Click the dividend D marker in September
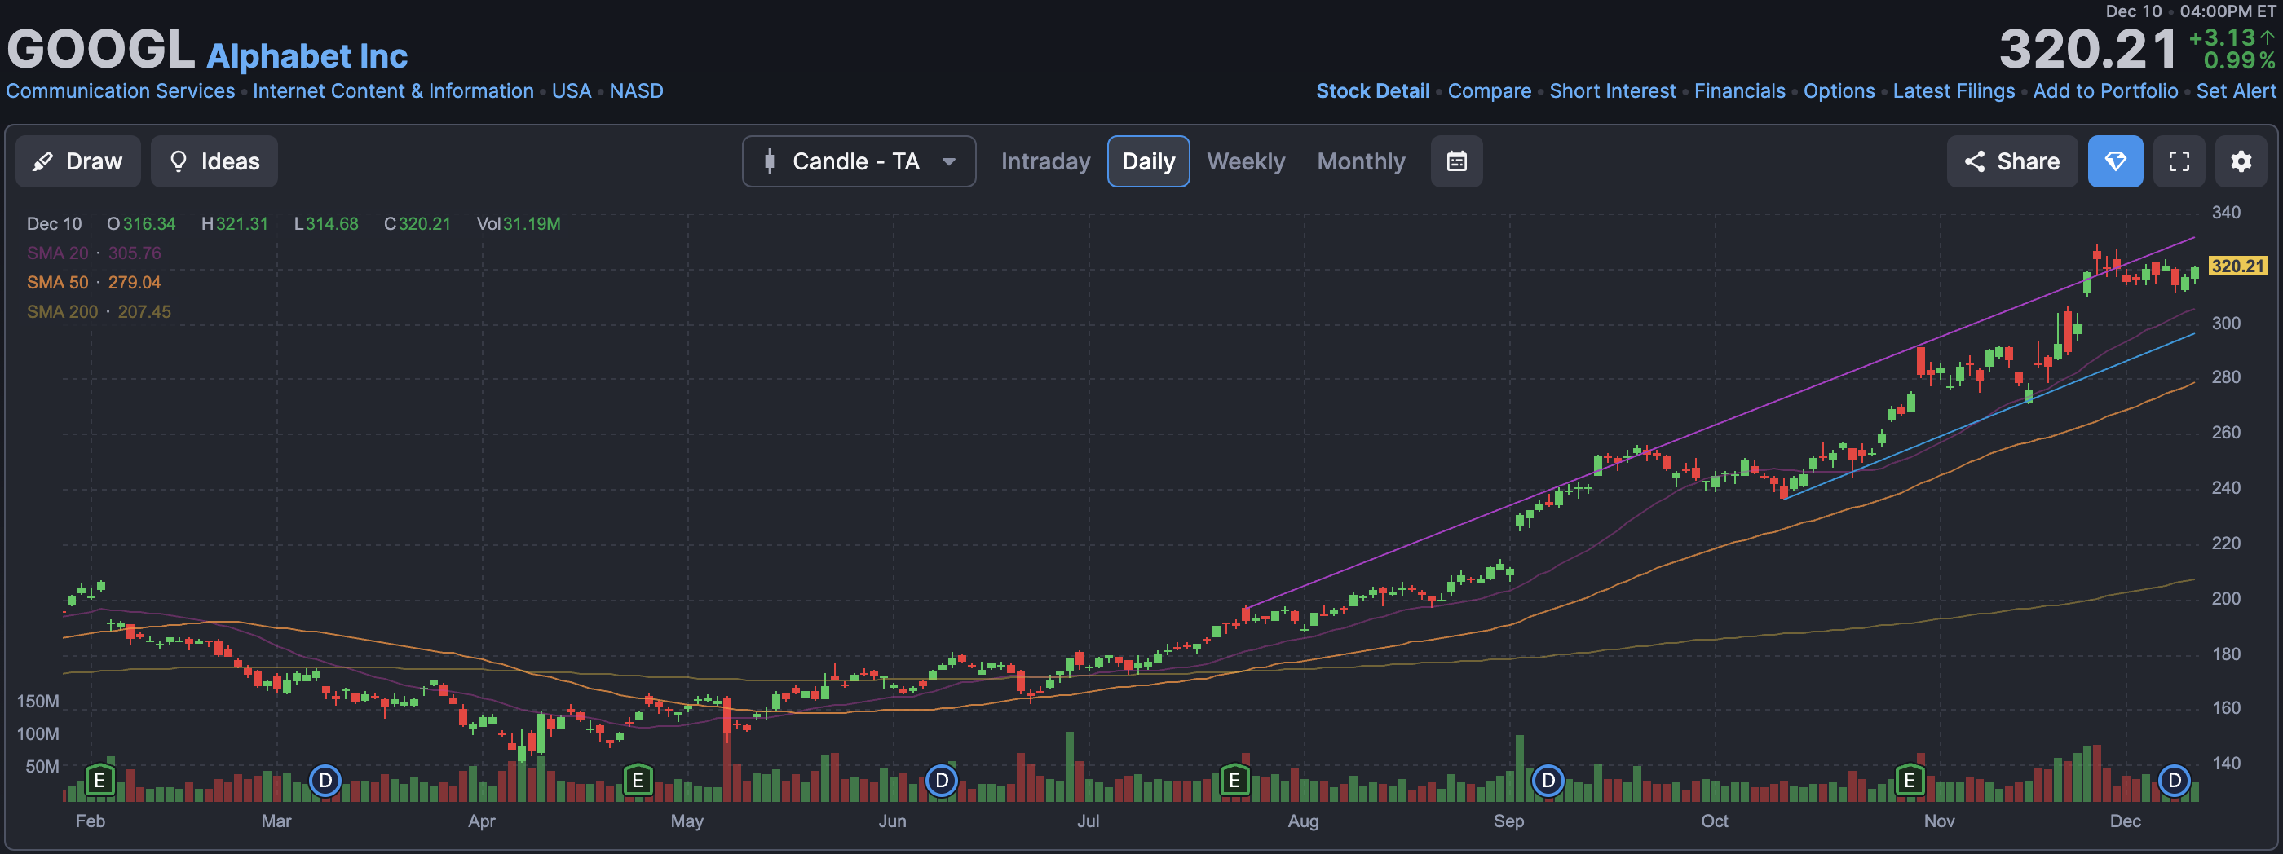The width and height of the screenshot is (2283, 854). [x=1548, y=781]
